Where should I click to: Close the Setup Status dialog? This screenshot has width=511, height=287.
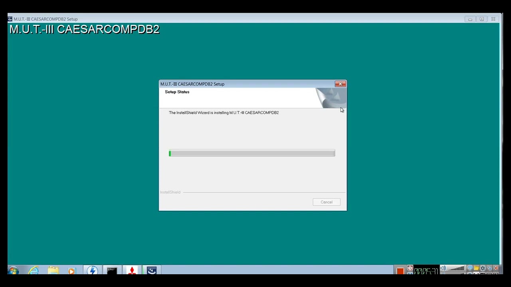[340, 84]
